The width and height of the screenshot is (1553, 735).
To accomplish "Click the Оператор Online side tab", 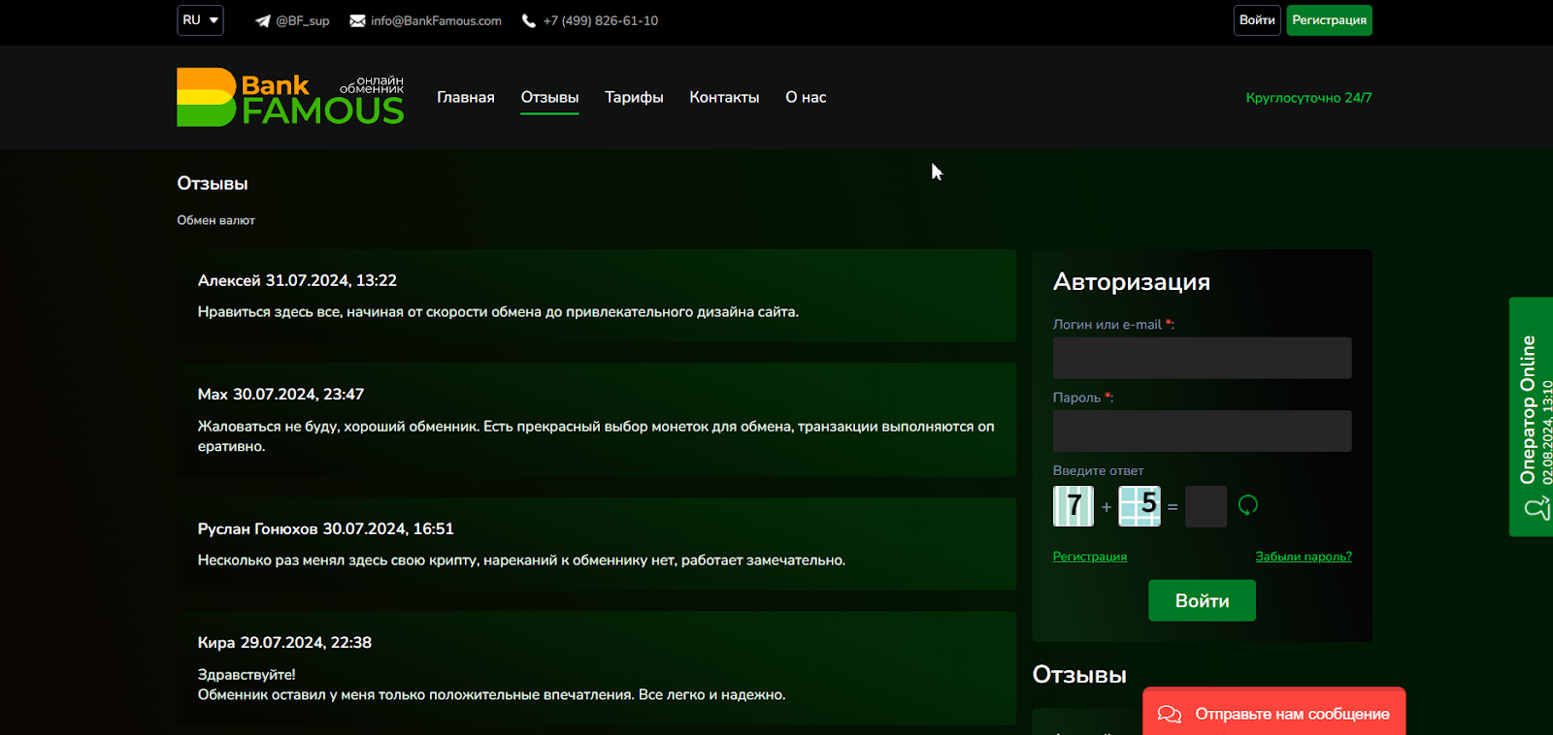I will click(x=1531, y=417).
